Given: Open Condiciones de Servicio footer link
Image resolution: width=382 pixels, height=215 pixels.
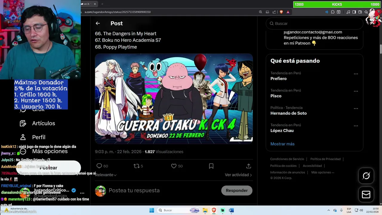Looking at the screenshot, I should (287, 159).
